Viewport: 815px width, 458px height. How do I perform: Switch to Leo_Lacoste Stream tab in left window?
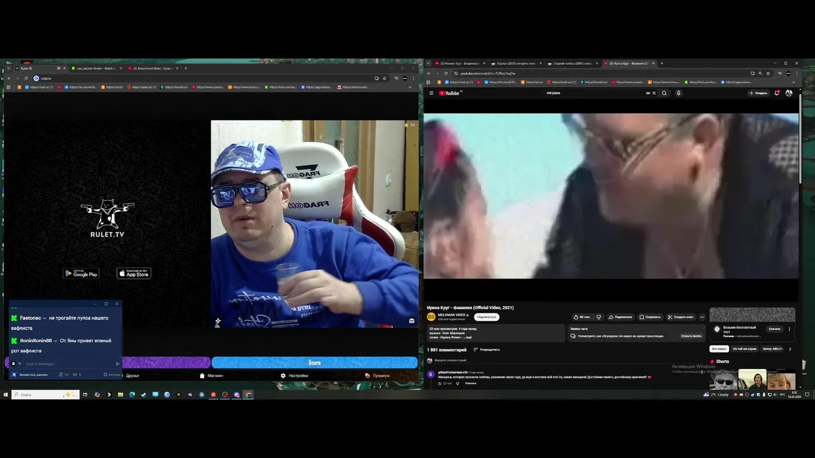point(96,68)
